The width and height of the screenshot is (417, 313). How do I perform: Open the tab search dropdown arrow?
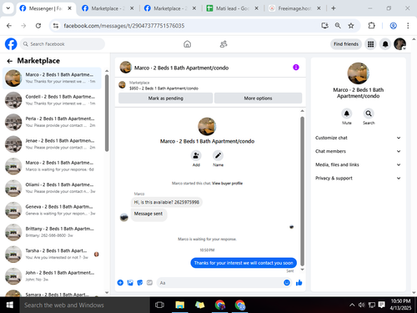point(8,8)
